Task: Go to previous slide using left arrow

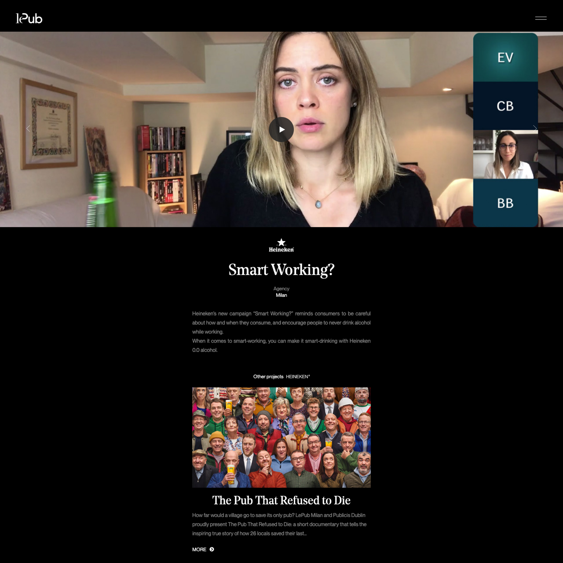Action: click(x=28, y=128)
